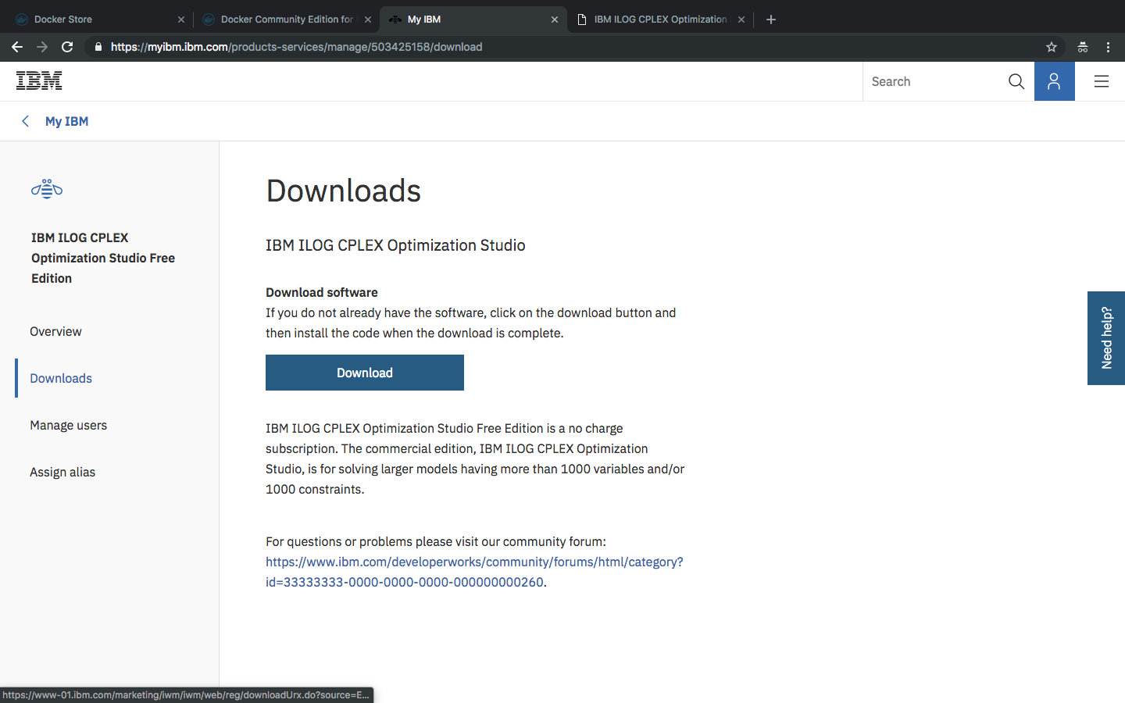Click the Download software heading
The width and height of the screenshot is (1125, 703).
click(322, 292)
